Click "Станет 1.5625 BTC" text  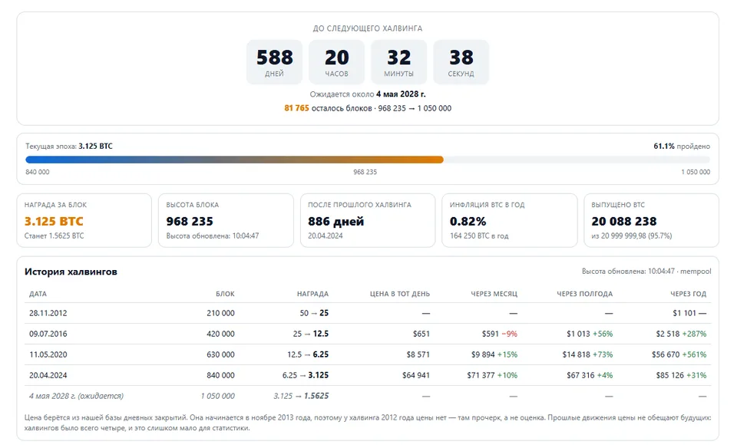point(54,236)
